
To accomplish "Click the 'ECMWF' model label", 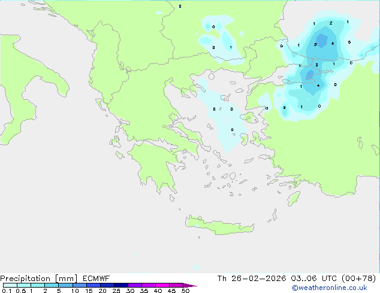I will coord(96,279).
